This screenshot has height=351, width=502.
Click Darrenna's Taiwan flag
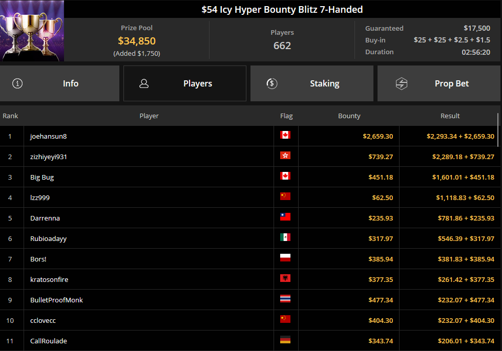pos(285,217)
